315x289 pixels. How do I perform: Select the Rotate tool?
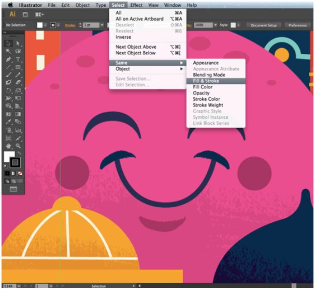tap(8, 90)
